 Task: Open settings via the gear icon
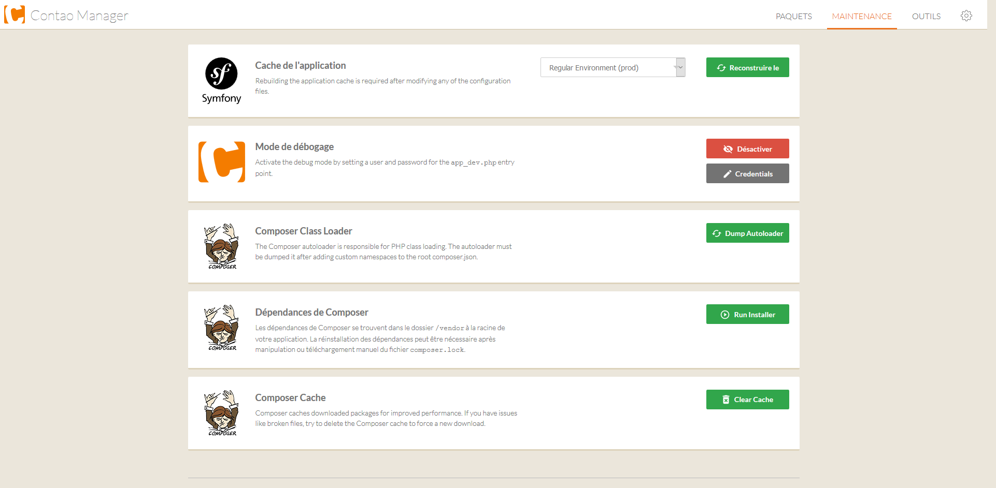[x=966, y=16]
